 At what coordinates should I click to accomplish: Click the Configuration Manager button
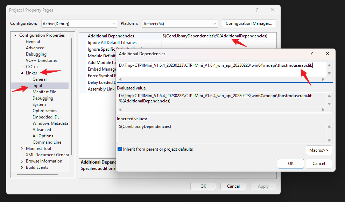coord(249,23)
